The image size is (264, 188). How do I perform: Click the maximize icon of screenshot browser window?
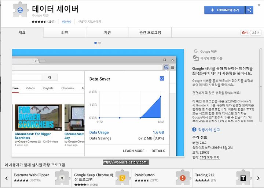pos(165,60)
